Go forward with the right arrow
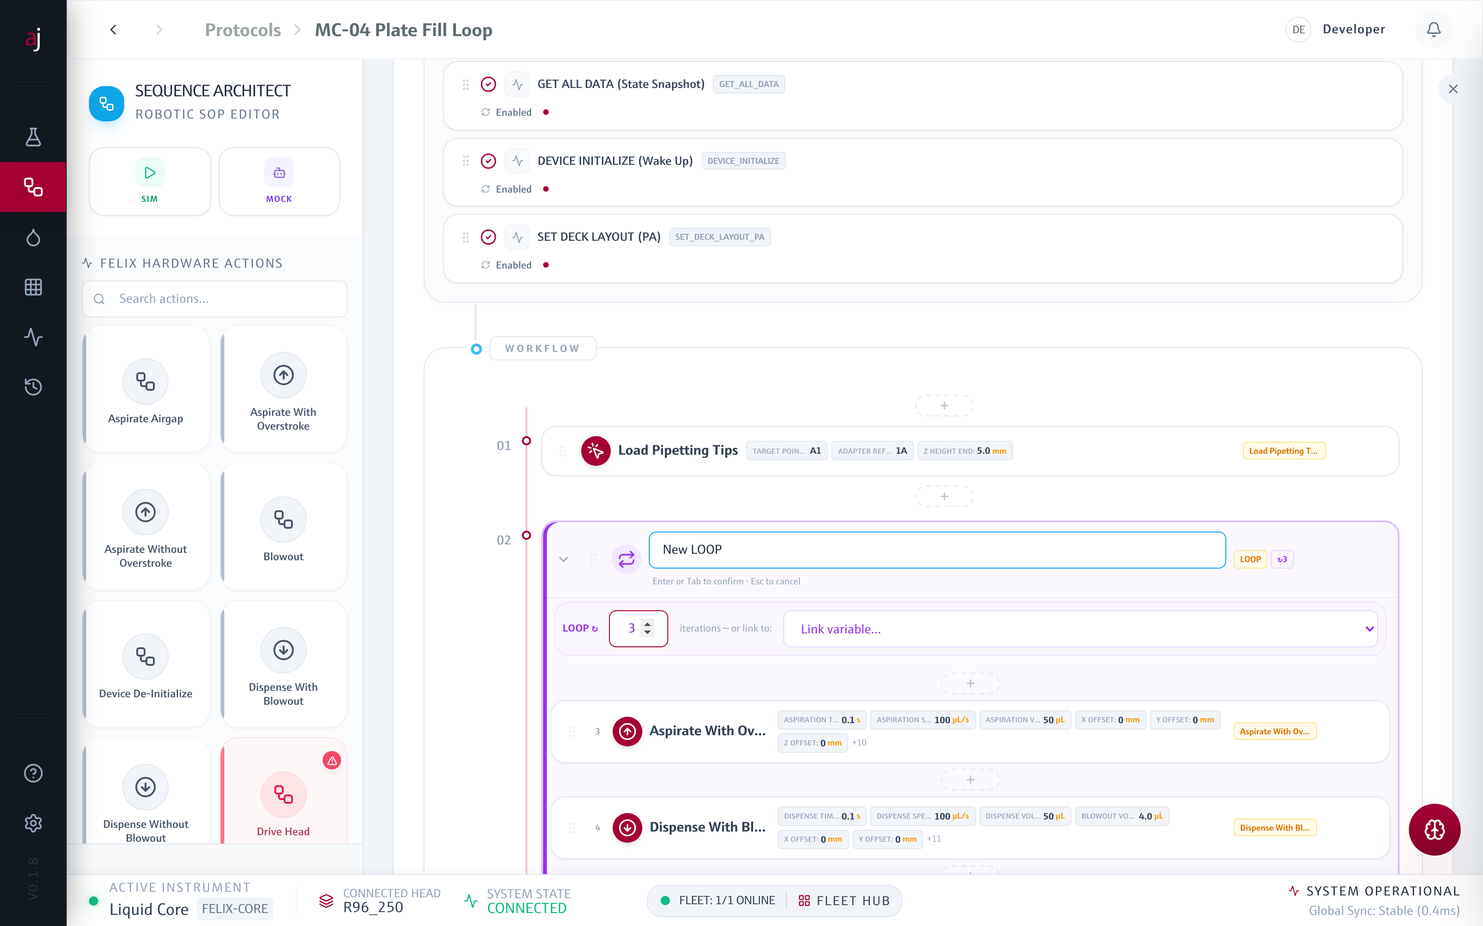 (x=159, y=29)
